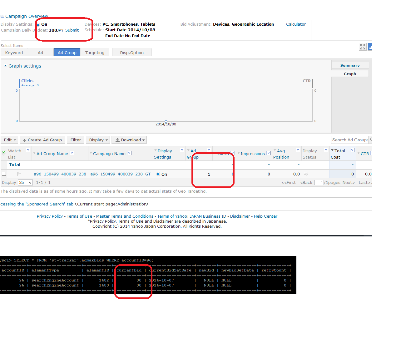Click help icon next to Watch List

pyautogui.click(x=28, y=150)
